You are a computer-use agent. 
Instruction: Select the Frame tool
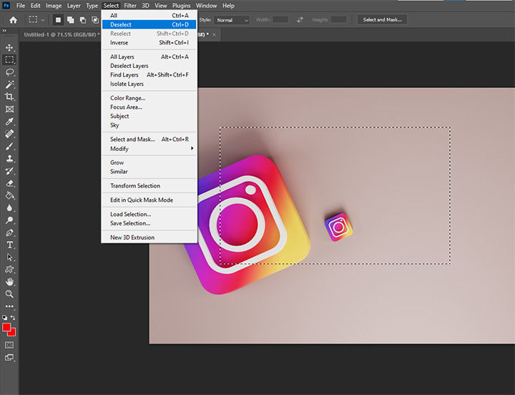pos(9,109)
